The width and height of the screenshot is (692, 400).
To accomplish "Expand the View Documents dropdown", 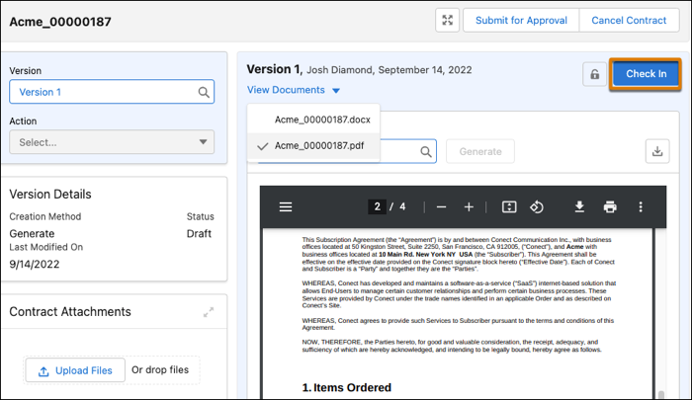I will [294, 90].
